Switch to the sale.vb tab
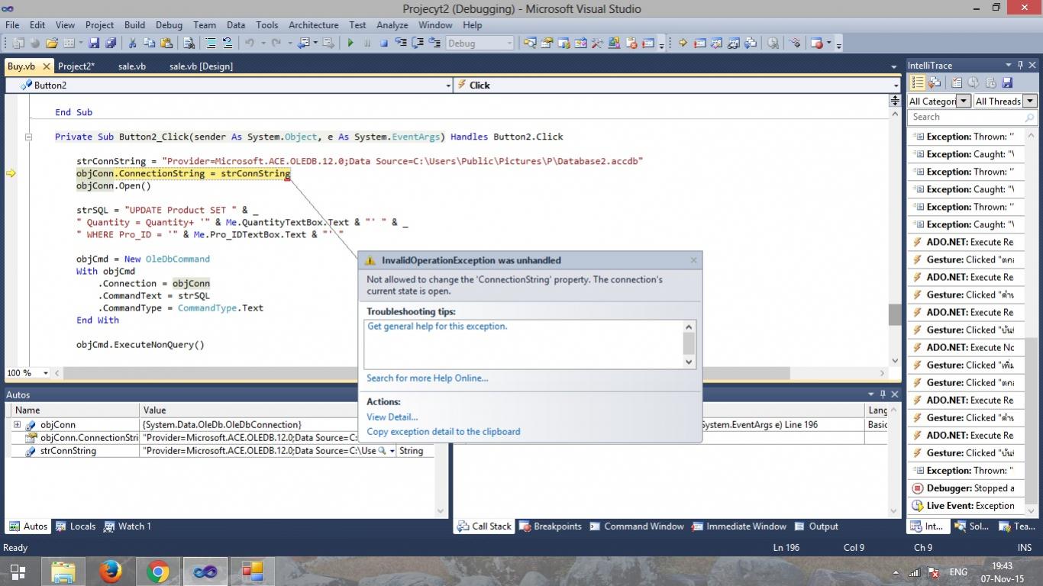The width and height of the screenshot is (1043, 586). (132, 66)
